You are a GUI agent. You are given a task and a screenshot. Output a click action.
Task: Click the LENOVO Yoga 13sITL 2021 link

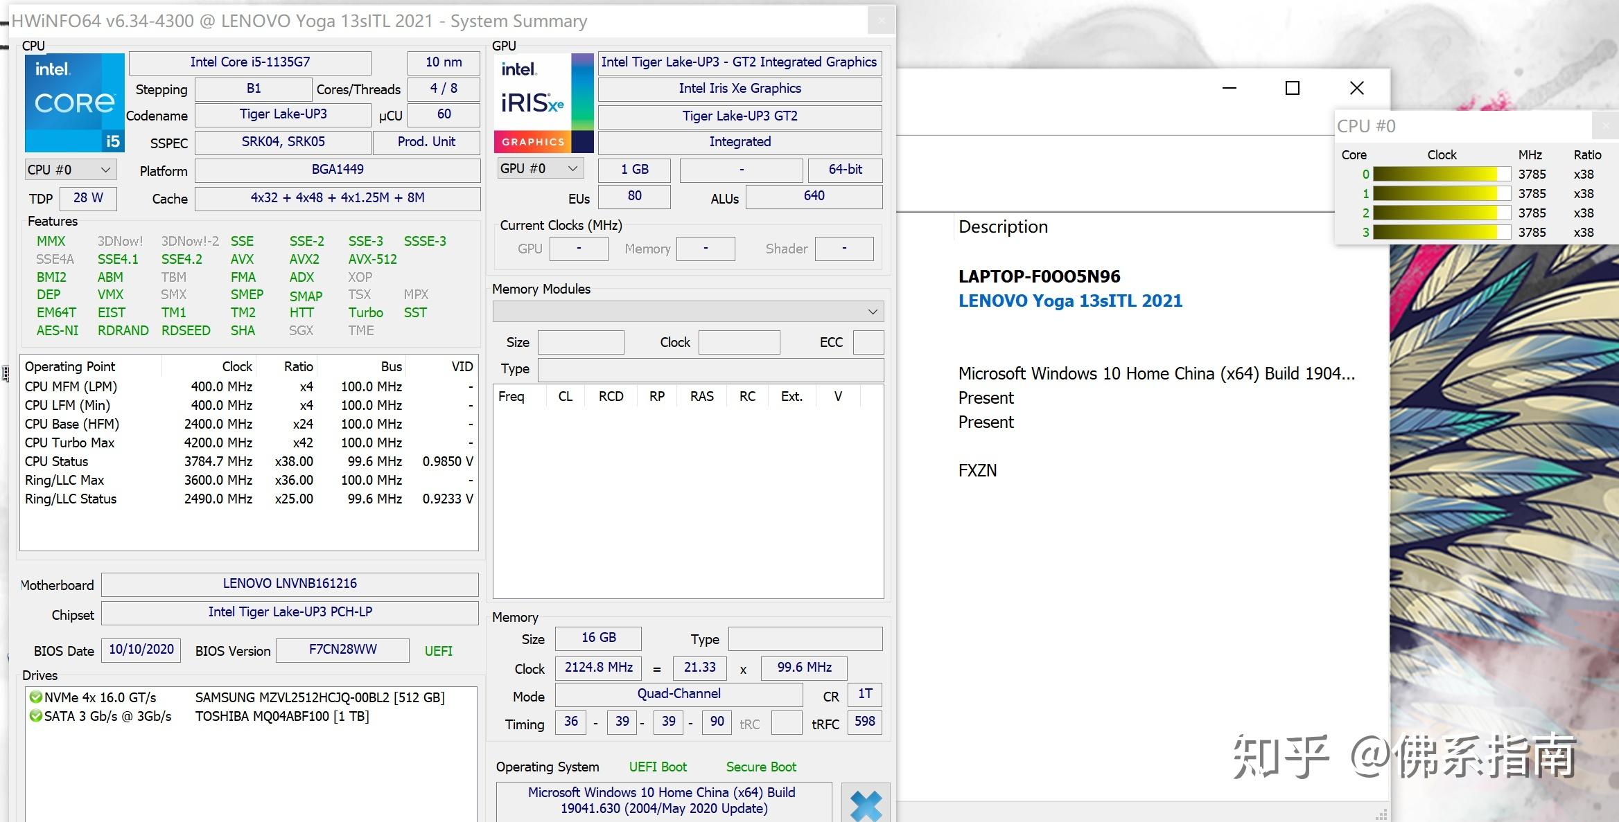point(1070,301)
